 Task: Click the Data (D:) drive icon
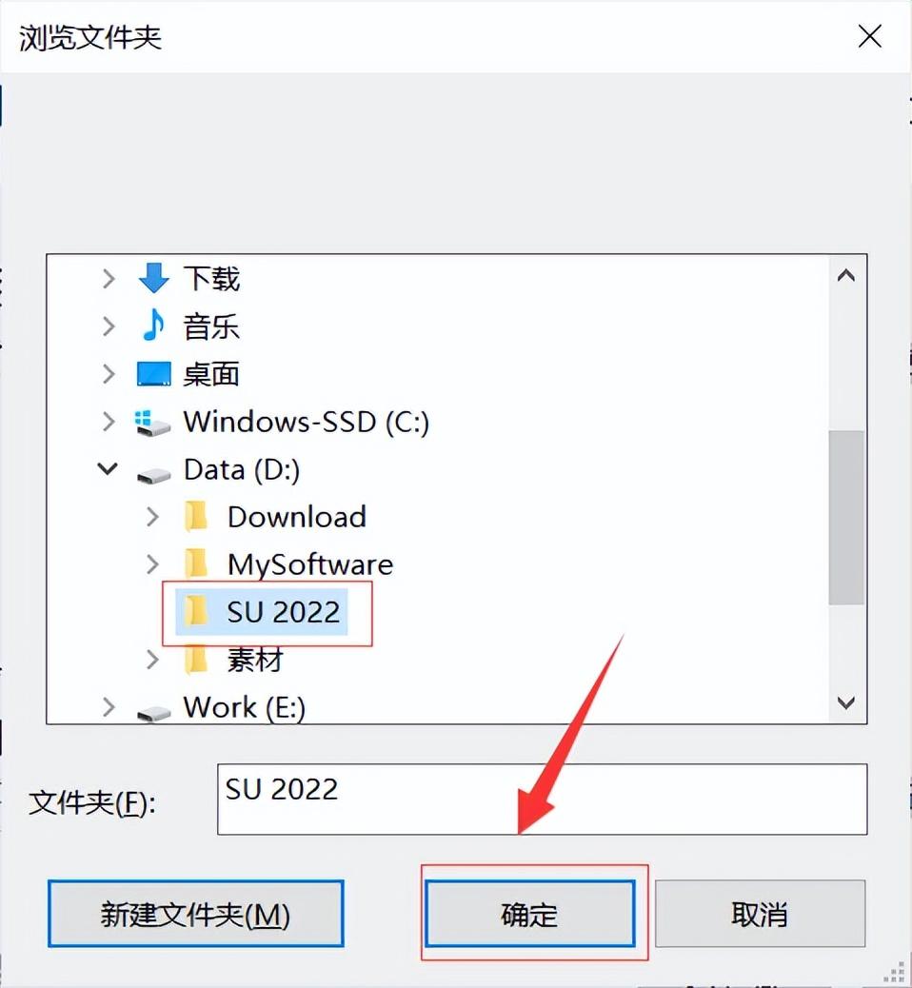pyautogui.click(x=153, y=474)
